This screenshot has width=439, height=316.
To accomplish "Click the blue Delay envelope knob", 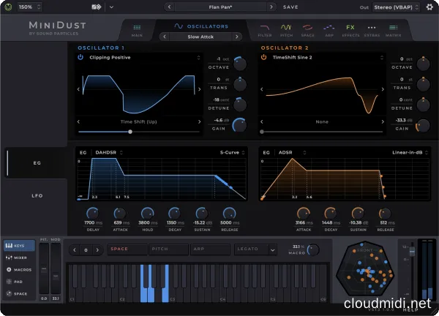I will pyautogui.click(x=93, y=214).
